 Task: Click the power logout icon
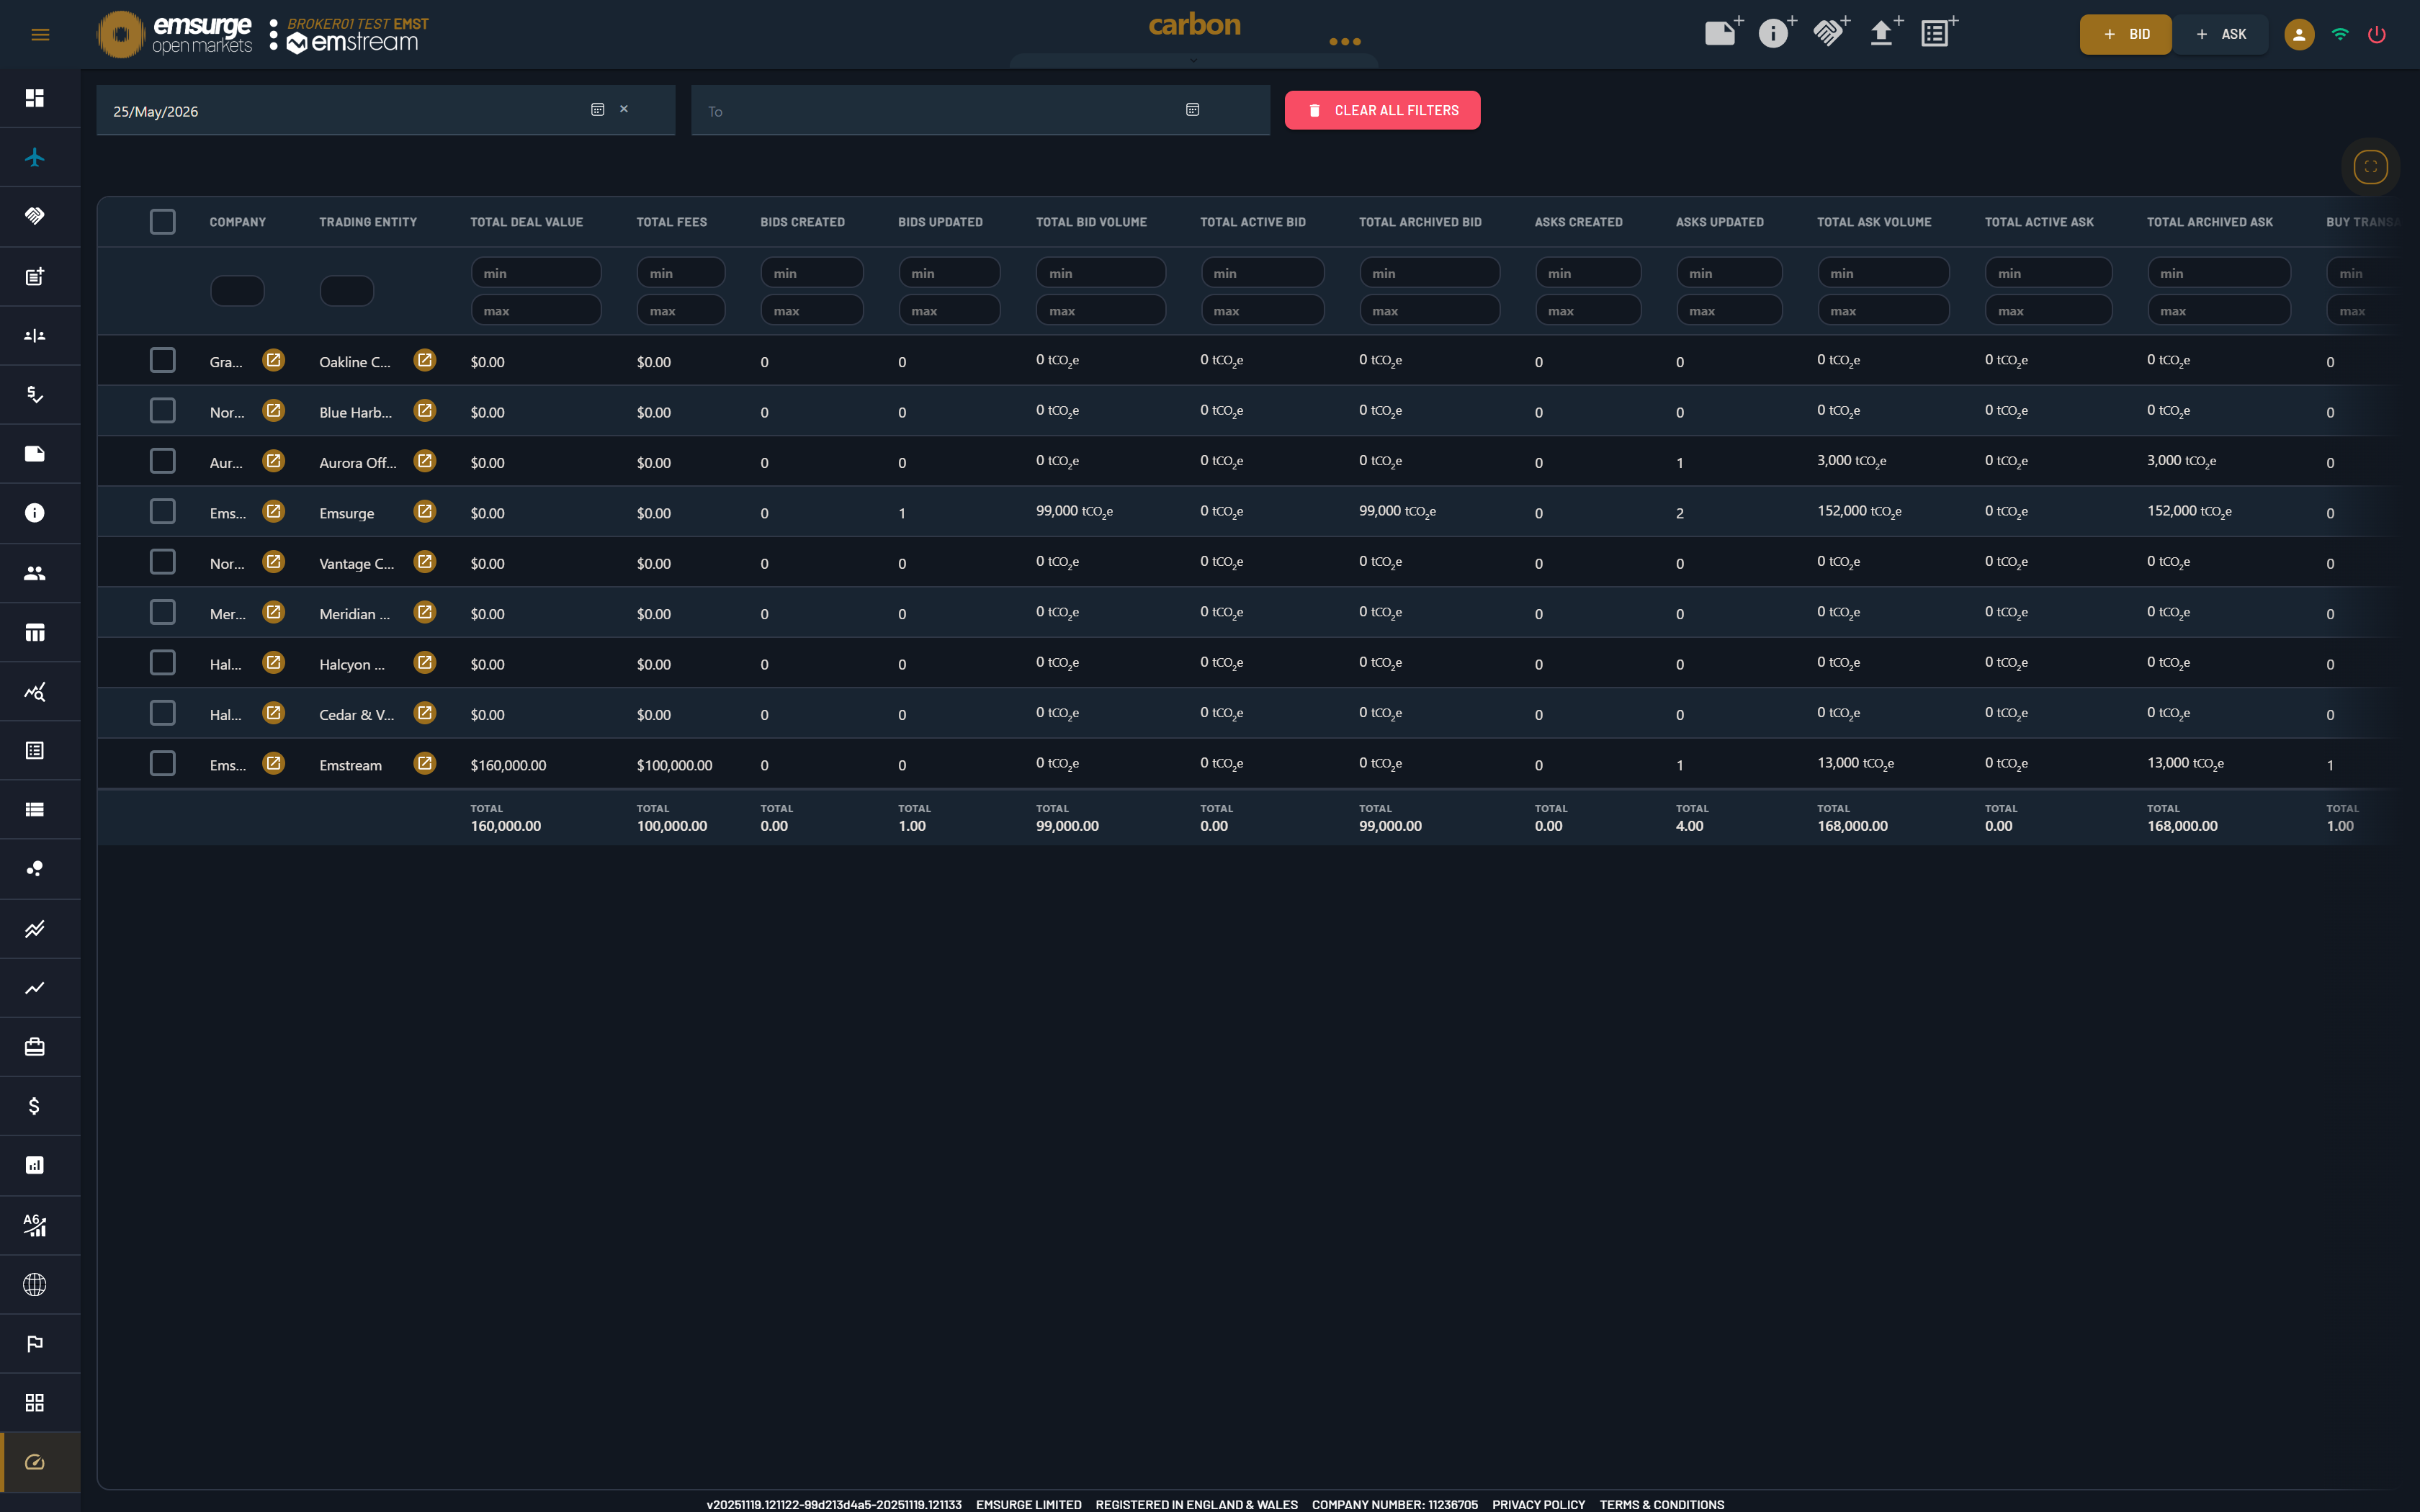click(x=2377, y=35)
